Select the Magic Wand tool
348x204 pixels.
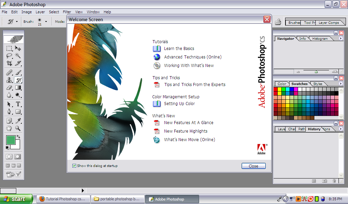pyautogui.click(x=18, y=56)
